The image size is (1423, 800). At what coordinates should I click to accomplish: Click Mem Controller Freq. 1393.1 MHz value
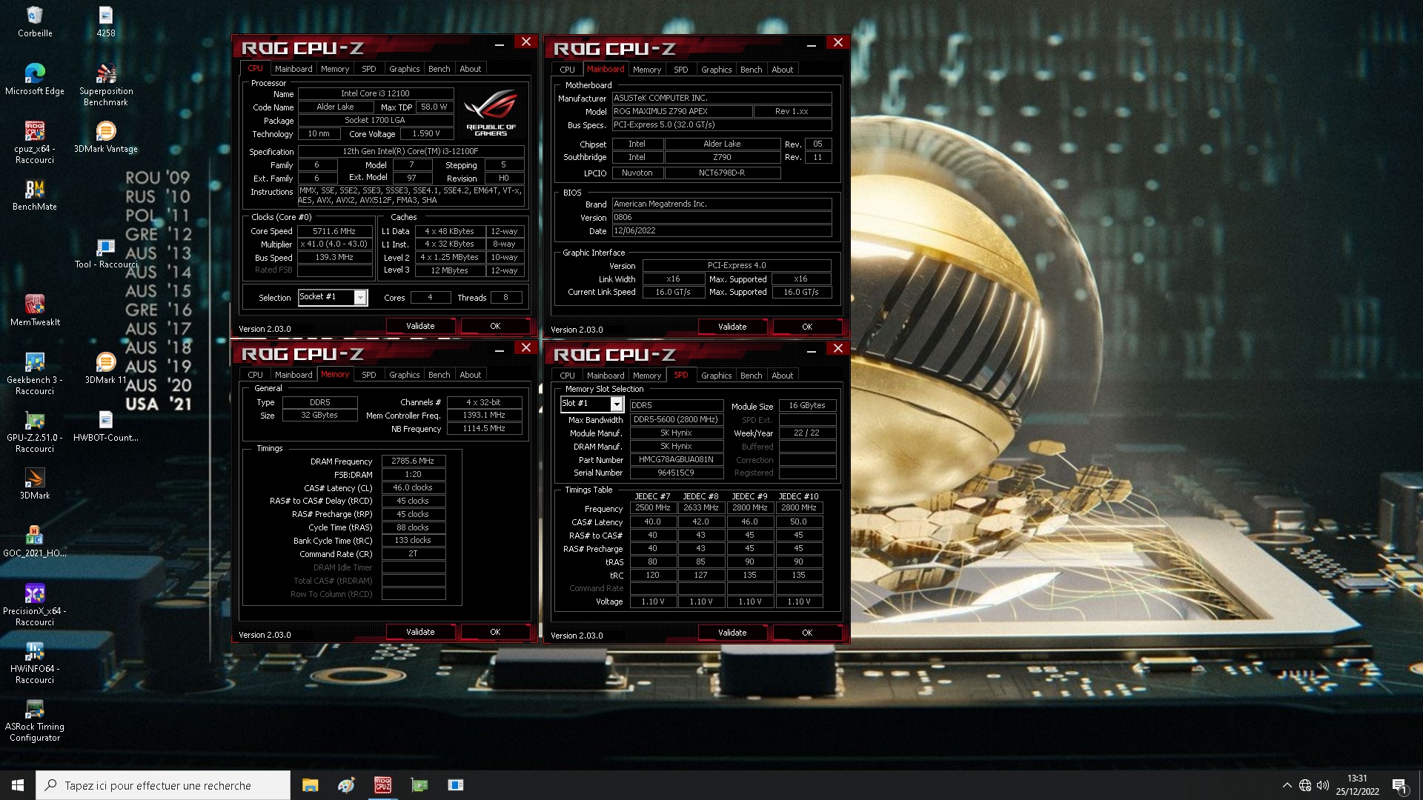pyautogui.click(x=484, y=415)
